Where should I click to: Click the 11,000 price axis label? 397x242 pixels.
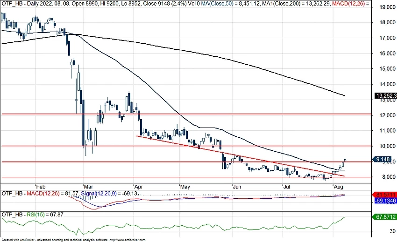pos(387,130)
